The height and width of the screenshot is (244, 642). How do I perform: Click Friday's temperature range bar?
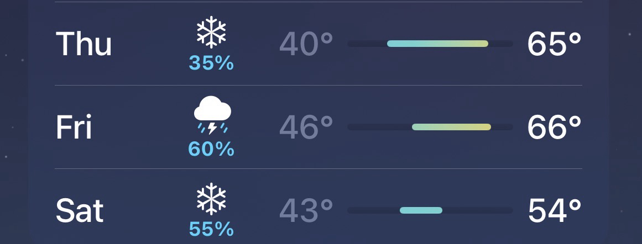(451, 127)
